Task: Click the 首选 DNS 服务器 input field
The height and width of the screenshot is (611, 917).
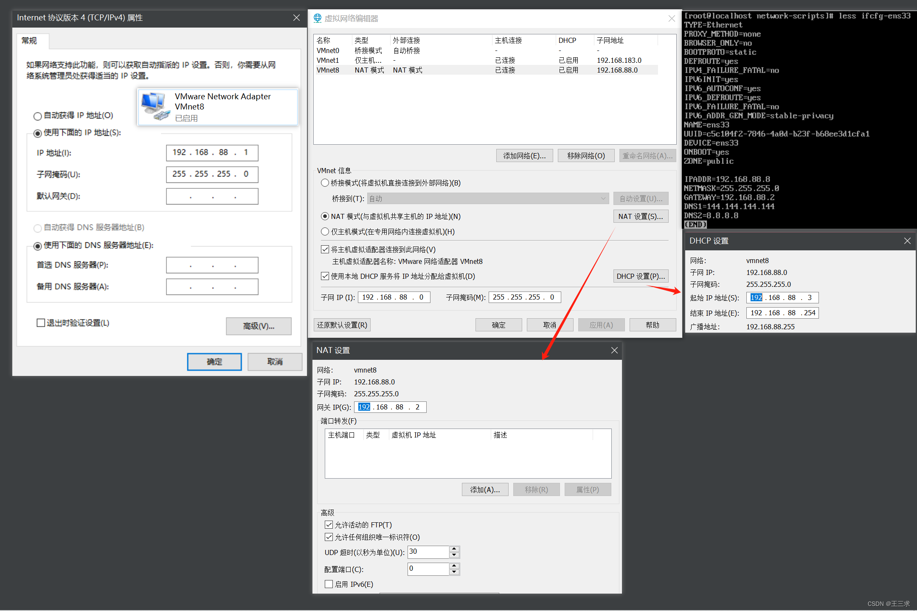Action: tap(212, 265)
